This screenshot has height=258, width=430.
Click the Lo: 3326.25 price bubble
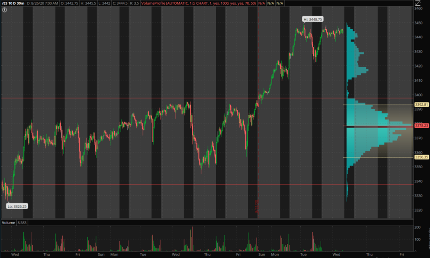[17, 206]
